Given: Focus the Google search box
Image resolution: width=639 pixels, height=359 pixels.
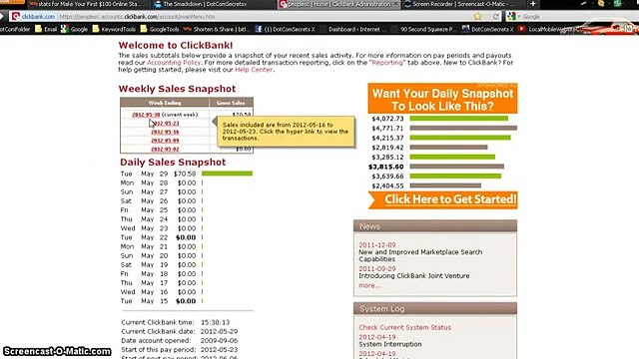Looking at the screenshot, I should coord(579,16).
